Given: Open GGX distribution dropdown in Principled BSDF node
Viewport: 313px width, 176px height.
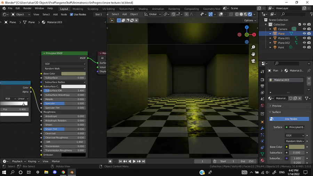Looking at the screenshot, I should point(65,64).
